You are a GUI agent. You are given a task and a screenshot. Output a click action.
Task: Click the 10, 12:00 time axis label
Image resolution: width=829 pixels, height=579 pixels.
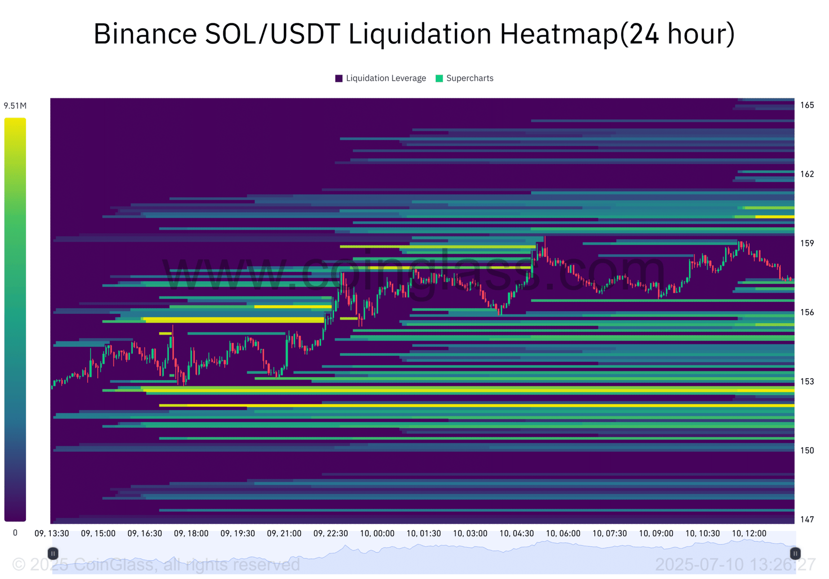point(749,533)
